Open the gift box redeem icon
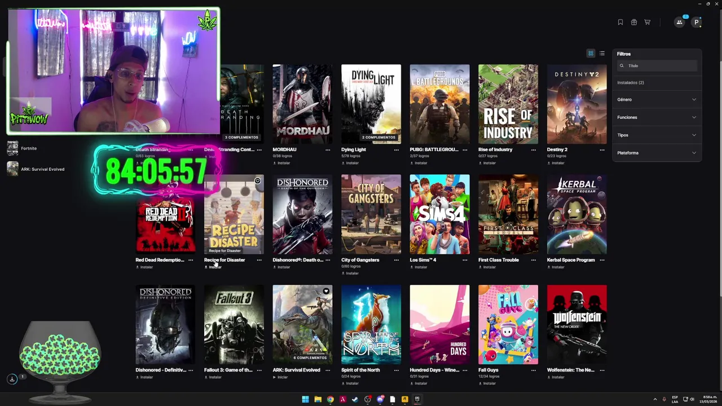This screenshot has height=406, width=722. 634,22
